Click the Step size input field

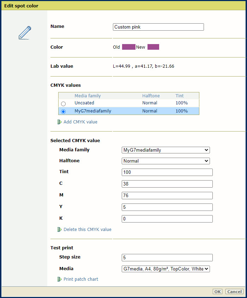click(167, 257)
